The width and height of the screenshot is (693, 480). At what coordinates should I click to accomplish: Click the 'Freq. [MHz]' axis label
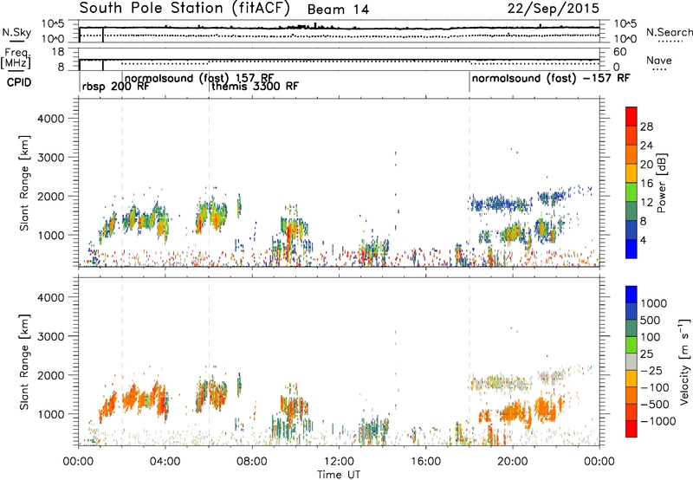coord(16,59)
